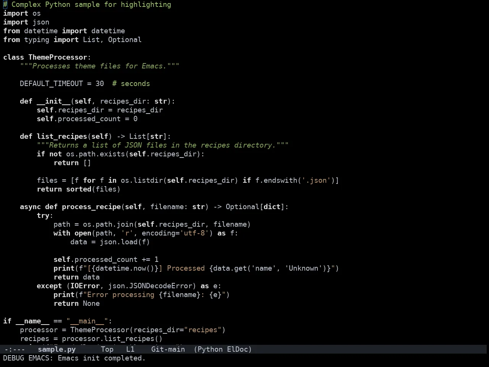
Task: Click the echo area message 'Emacs init completed'
Action: [102, 358]
